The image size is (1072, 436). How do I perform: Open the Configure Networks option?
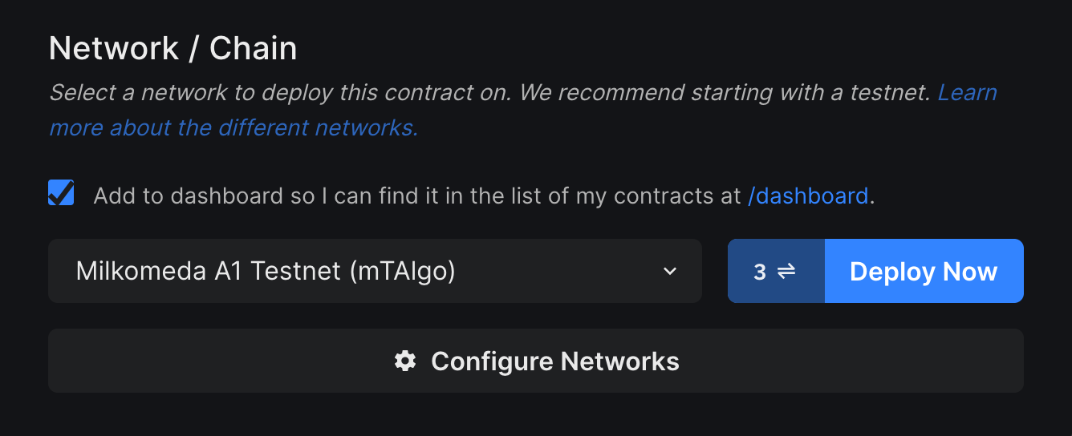point(536,361)
